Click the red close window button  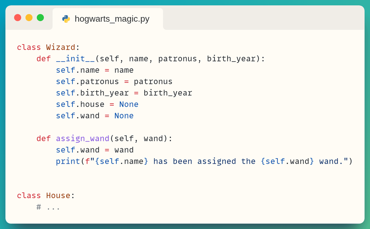point(18,18)
